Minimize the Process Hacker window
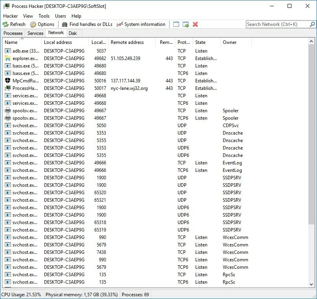 click(272, 6)
